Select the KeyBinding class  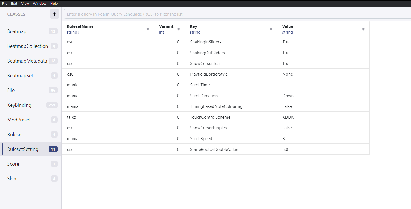point(19,105)
